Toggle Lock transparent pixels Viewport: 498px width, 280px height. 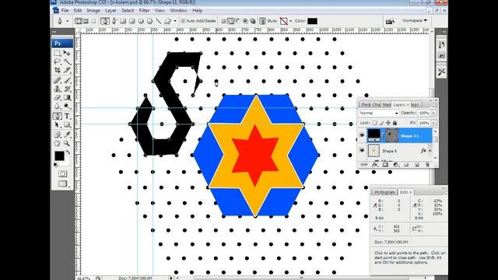375,123
